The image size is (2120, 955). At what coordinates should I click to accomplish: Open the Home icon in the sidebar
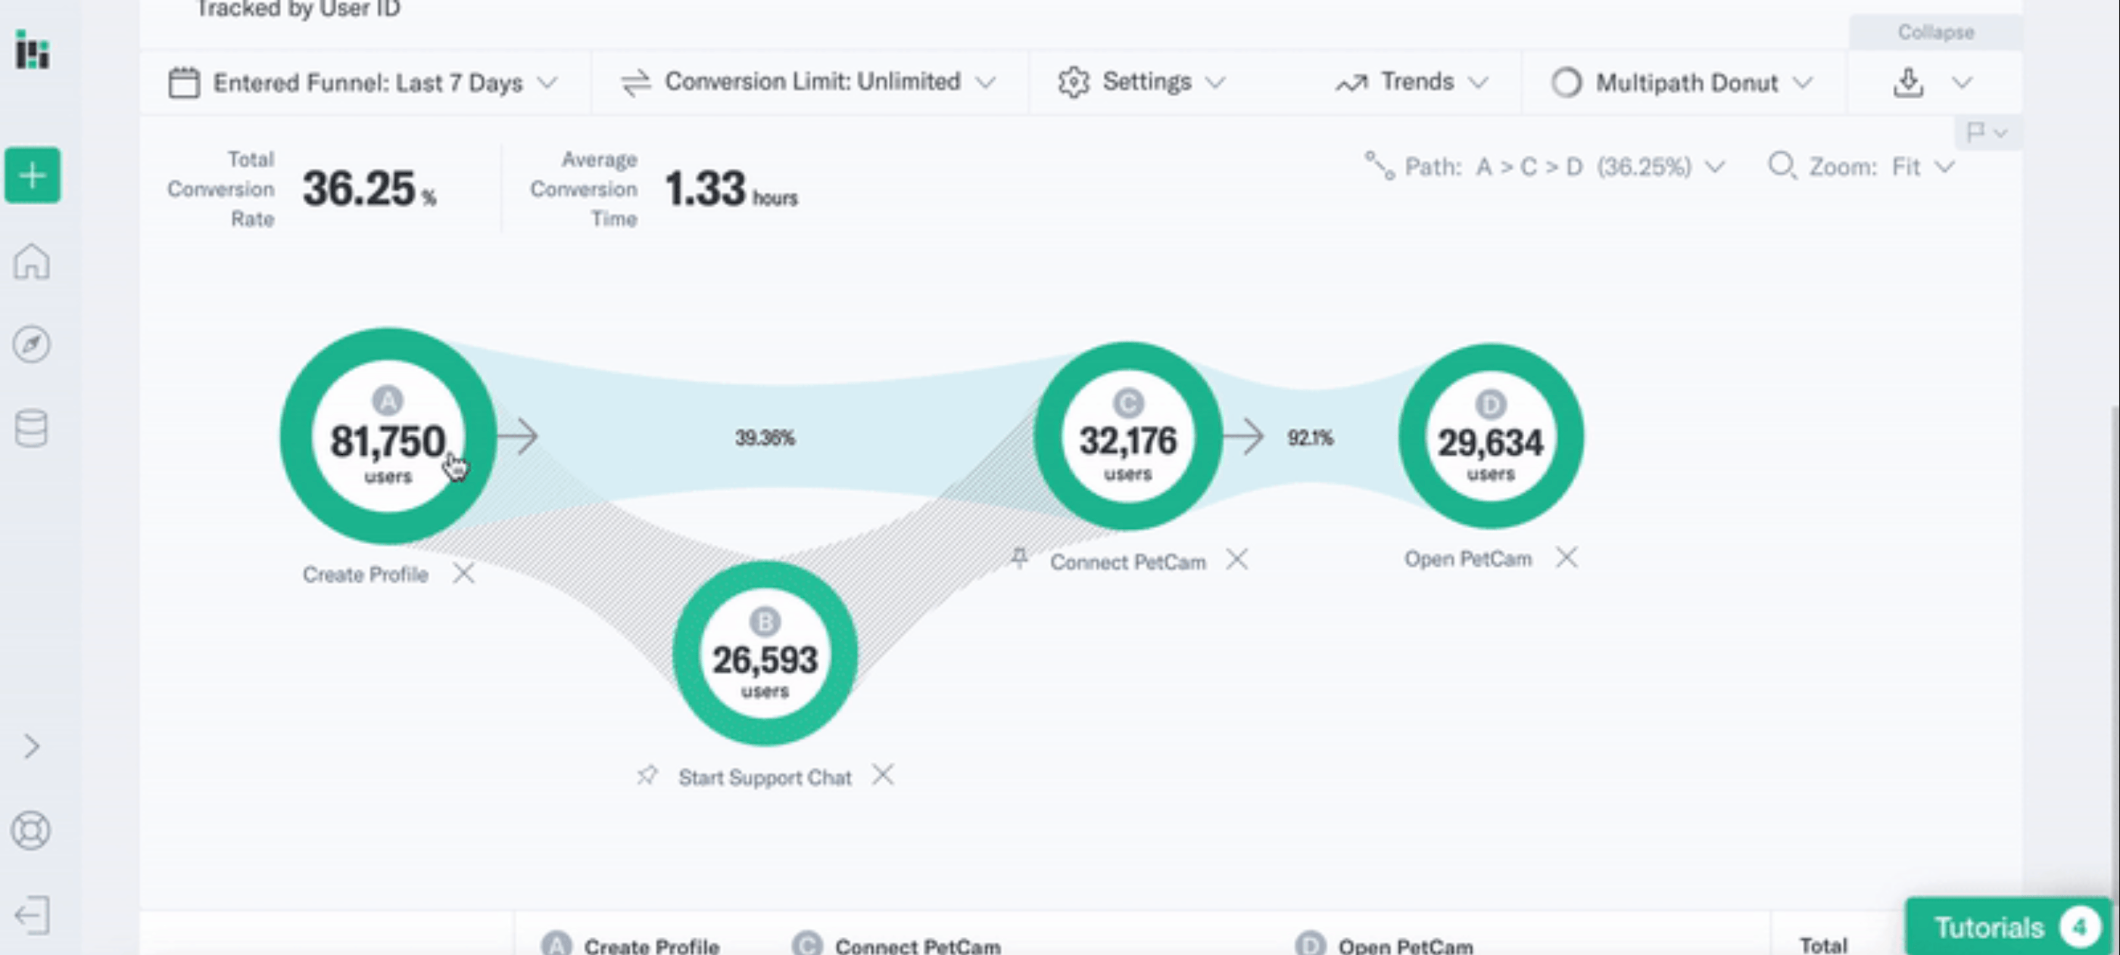tap(31, 262)
